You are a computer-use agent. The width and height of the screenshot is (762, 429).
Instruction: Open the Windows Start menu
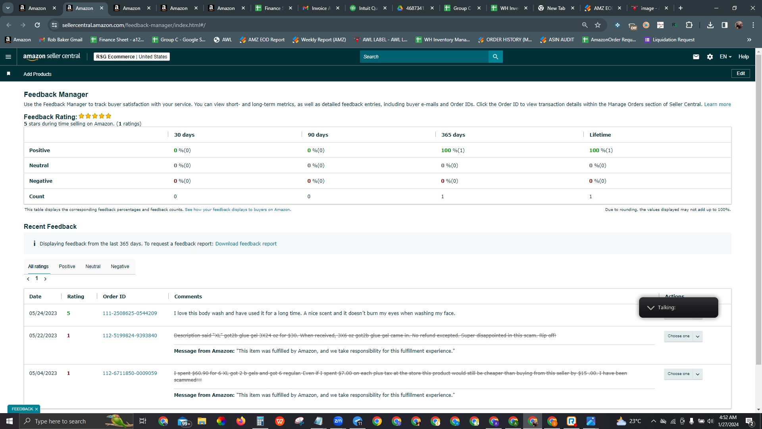tap(10, 421)
